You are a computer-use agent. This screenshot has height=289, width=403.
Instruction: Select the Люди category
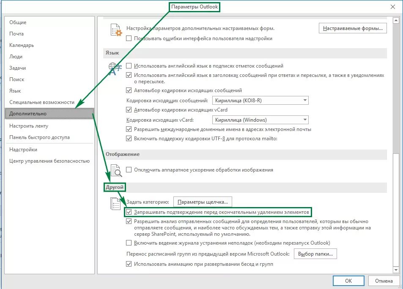[49, 57]
